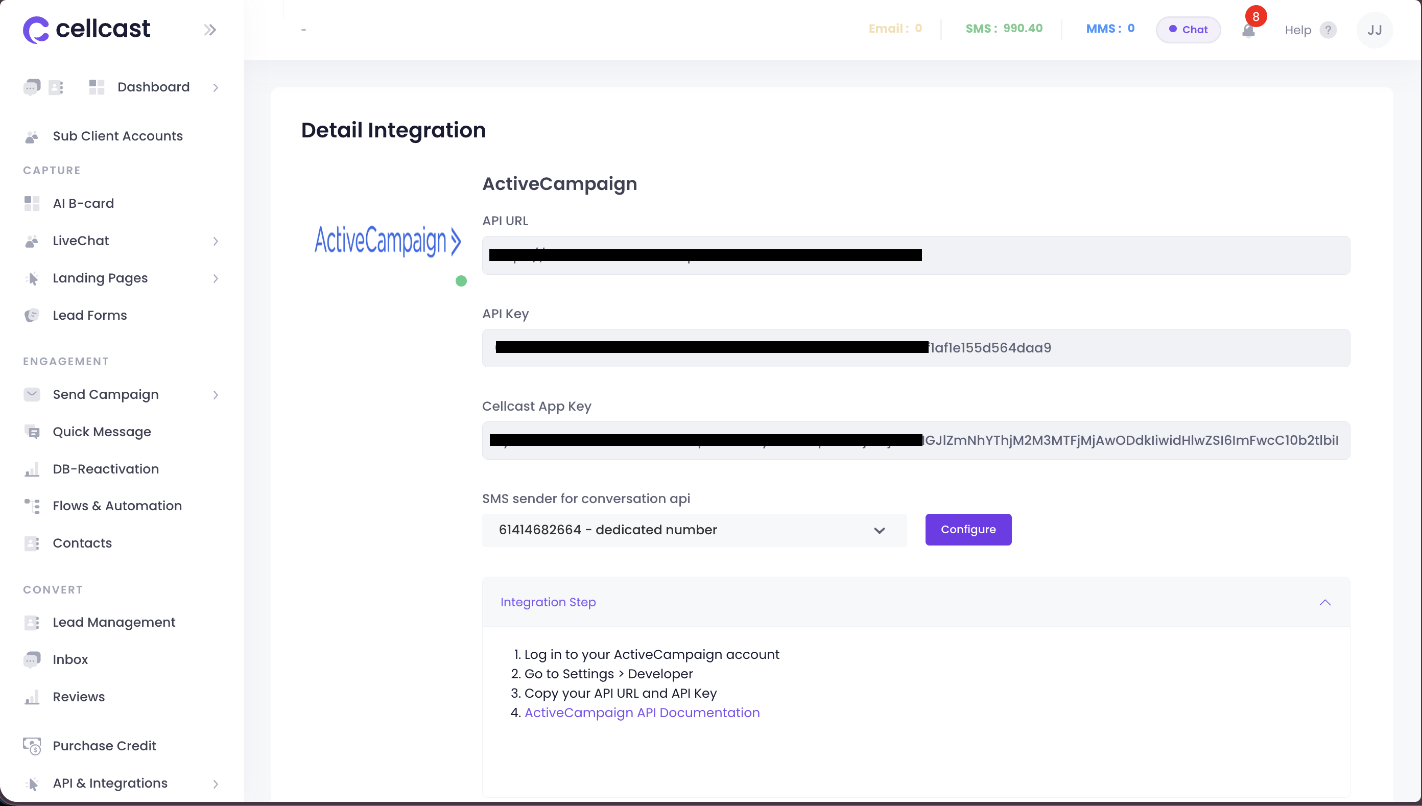This screenshot has height=806, width=1422.
Task: Expand the LiveChat submenu chevron
Action: tap(216, 242)
